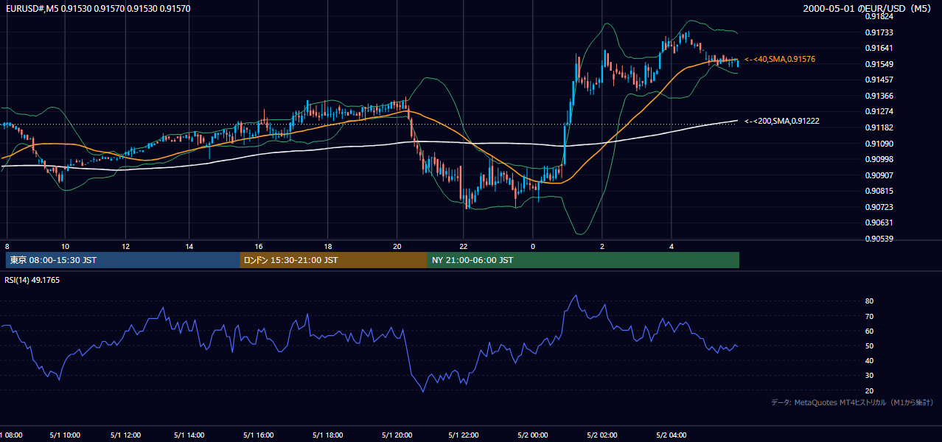Click the 5/1 18:00 bottom time label

(x=328, y=435)
